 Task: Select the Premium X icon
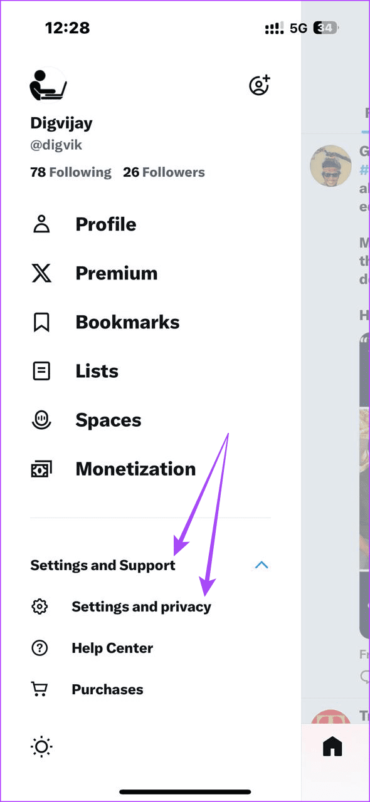[41, 273]
